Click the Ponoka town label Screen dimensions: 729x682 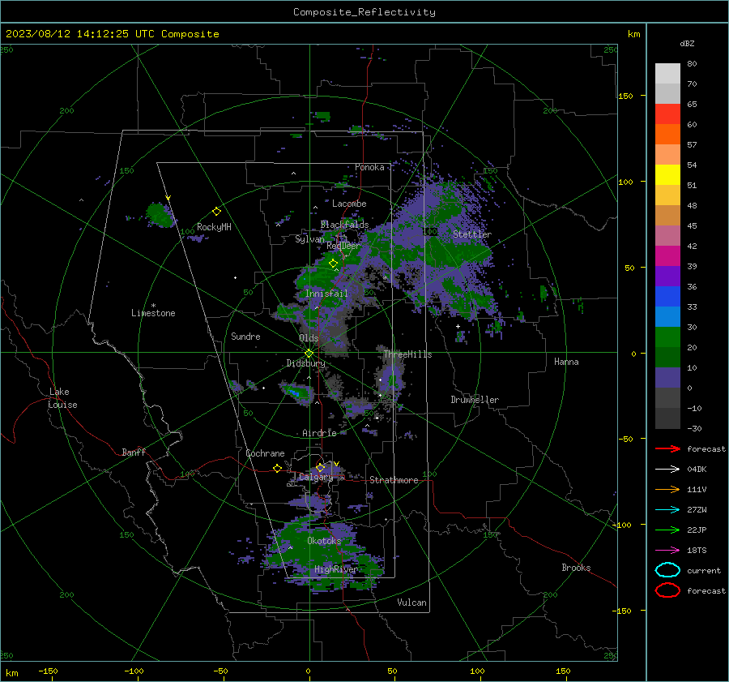click(369, 167)
